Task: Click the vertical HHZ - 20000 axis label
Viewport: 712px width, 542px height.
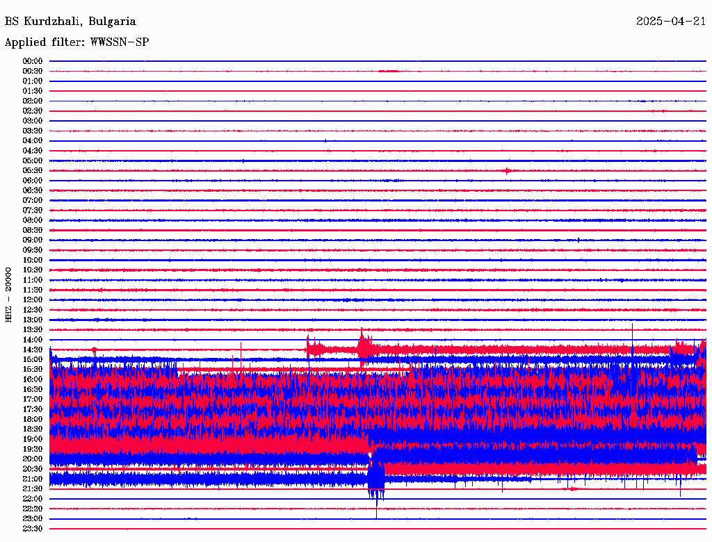Action: pos(9,294)
